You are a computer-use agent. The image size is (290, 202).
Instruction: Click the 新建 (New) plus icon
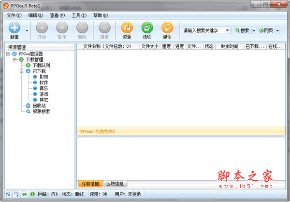(x=14, y=28)
